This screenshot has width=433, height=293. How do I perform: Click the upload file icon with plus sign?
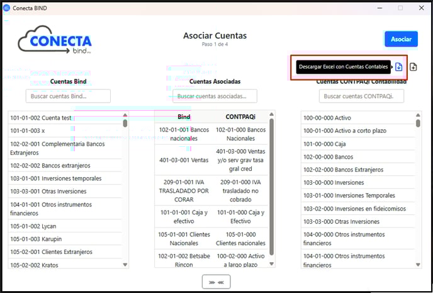pyautogui.click(x=413, y=67)
